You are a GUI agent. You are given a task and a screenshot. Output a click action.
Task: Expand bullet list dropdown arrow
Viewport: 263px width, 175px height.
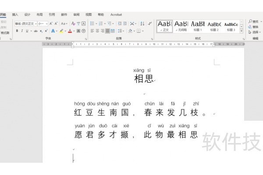[x=96, y=24]
